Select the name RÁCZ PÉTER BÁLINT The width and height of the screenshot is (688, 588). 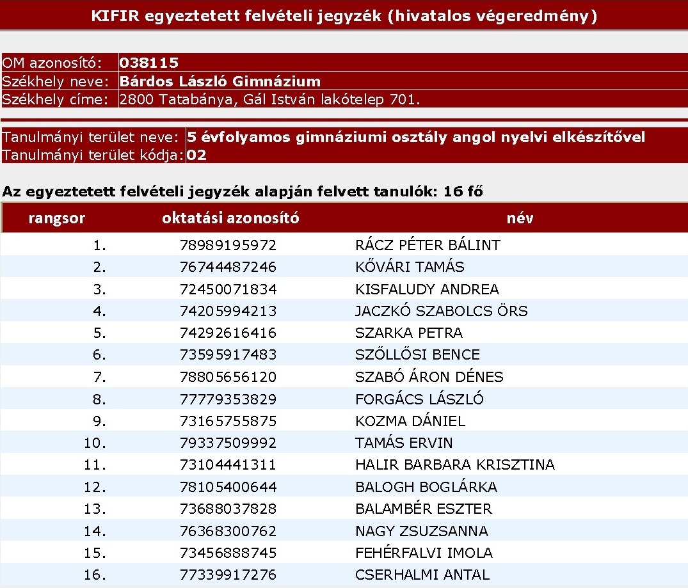pyautogui.click(x=428, y=245)
